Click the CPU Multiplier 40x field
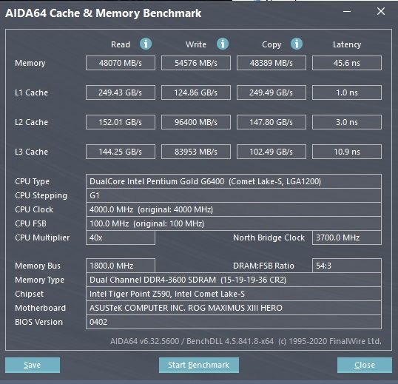 point(121,238)
